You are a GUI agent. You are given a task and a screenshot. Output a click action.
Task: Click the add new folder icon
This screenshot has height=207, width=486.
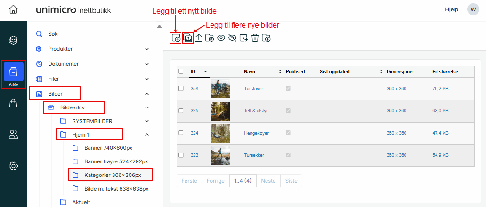pyautogui.click(x=266, y=38)
